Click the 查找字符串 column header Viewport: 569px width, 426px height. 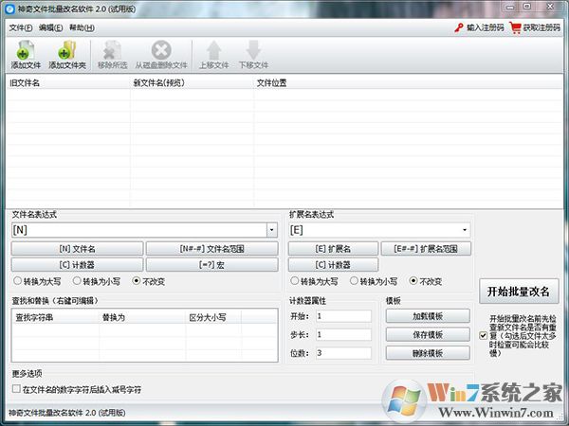(x=56, y=318)
